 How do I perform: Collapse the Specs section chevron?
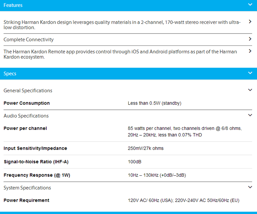(250, 73)
